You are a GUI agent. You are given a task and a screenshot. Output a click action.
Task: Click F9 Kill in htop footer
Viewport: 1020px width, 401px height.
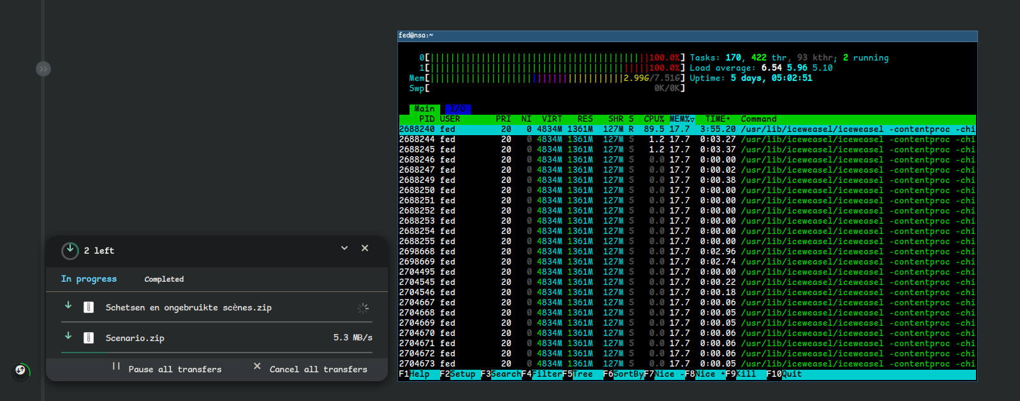745,374
